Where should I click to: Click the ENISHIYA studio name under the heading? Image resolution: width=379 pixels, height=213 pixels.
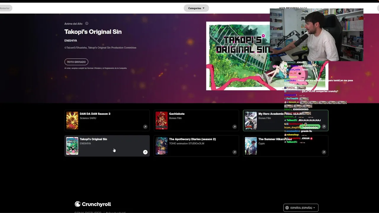coord(71,41)
